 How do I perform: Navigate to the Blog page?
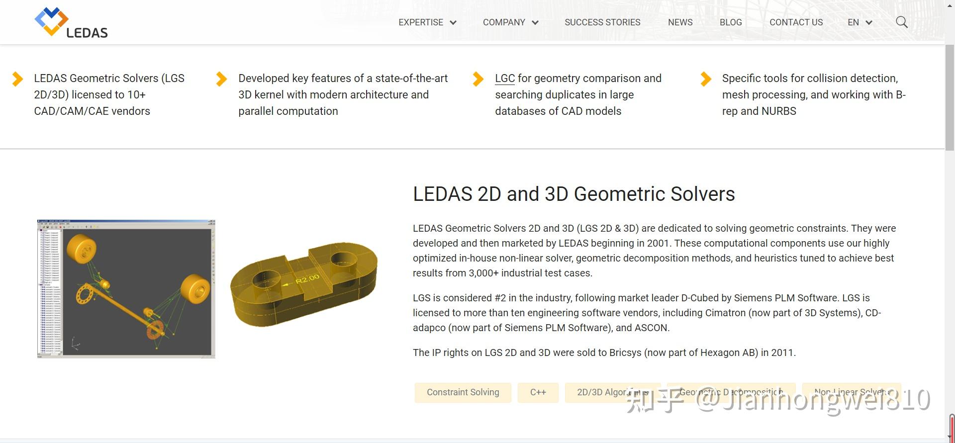[731, 22]
